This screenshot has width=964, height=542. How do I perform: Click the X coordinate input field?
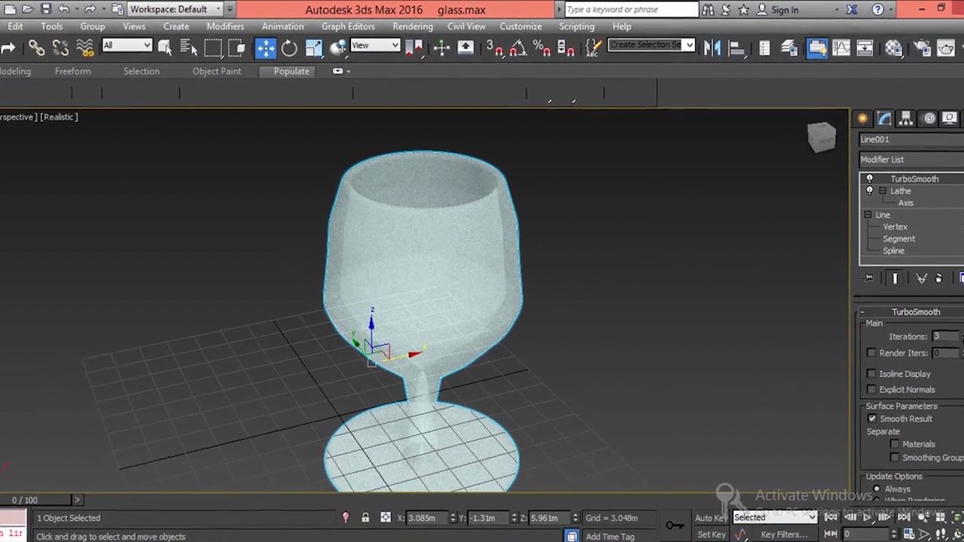pyautogui.click(x=426, y=517)
